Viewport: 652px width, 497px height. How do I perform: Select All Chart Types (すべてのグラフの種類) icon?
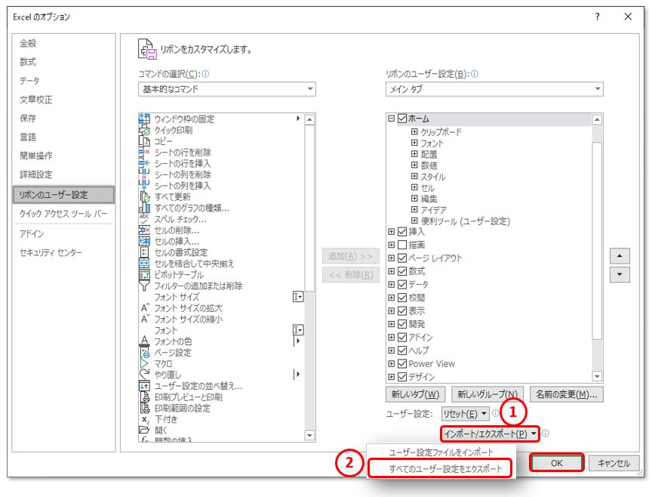coord(144,208)
